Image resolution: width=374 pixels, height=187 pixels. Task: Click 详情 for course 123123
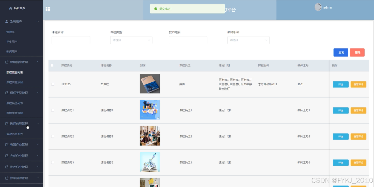[x=341, y=84]
